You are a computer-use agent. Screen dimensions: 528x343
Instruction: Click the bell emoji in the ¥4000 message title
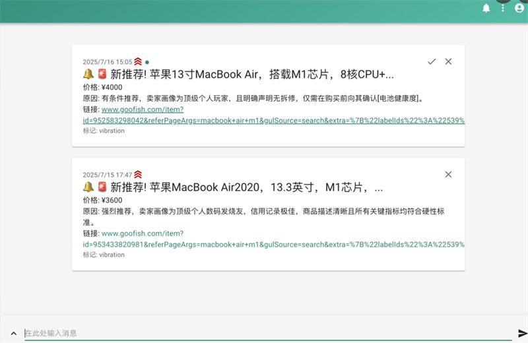(x=88, y=74)
